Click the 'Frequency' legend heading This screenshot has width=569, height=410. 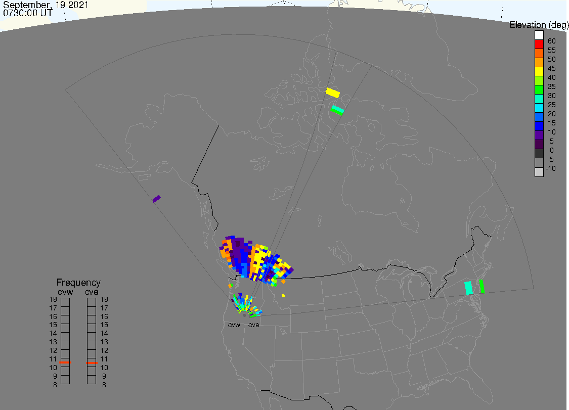78,283
